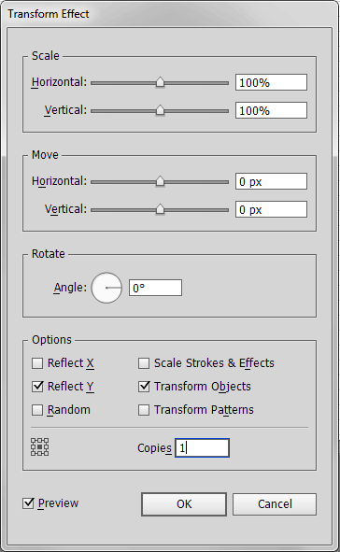Click into the Copies input field

(x=203, y=447)
